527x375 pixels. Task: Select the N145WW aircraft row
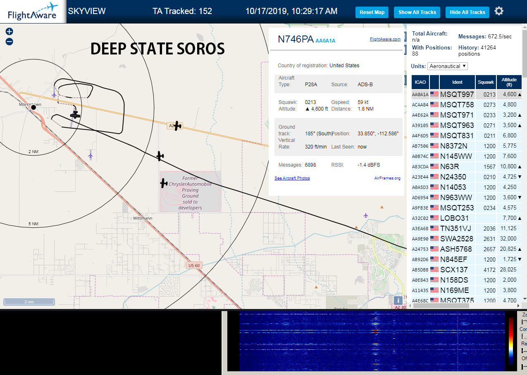(467, 156)
